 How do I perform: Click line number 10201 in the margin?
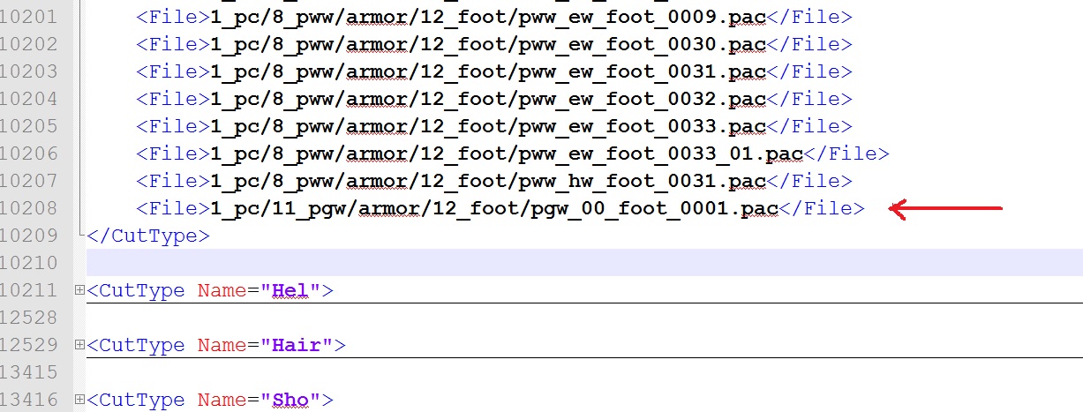32,16
